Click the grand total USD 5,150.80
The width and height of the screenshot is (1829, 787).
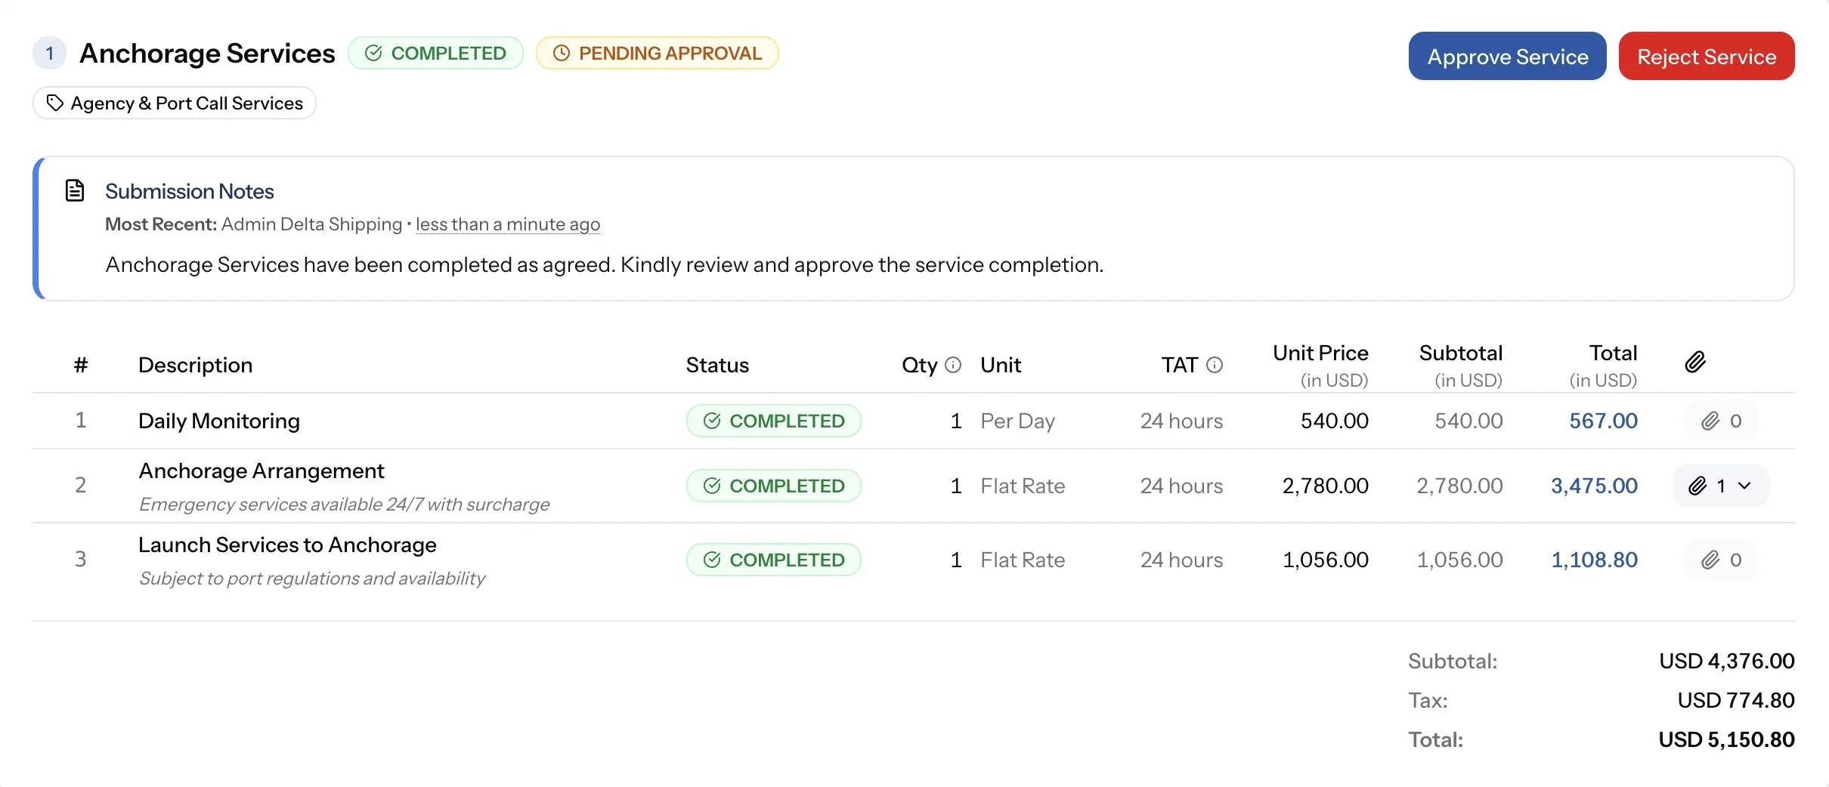point(1726,739)
